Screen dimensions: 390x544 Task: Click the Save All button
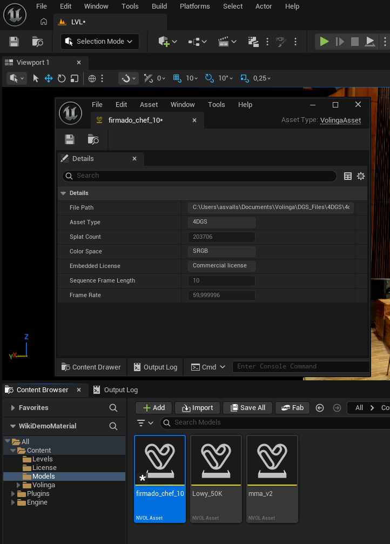tap(248, 408)
